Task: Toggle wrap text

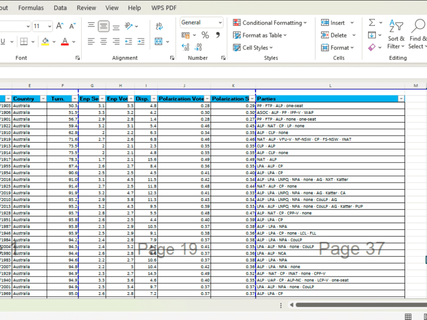Action: click(159, 26)
